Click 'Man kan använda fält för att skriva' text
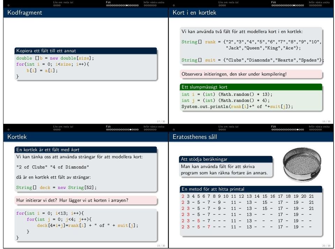335x249 pixels. (218, 166)
